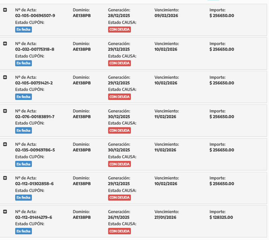The width and height of the screenshot is (269, 240).
Task: Click the $ 128325.00 importe amount
Action: [x=221, y=217]
